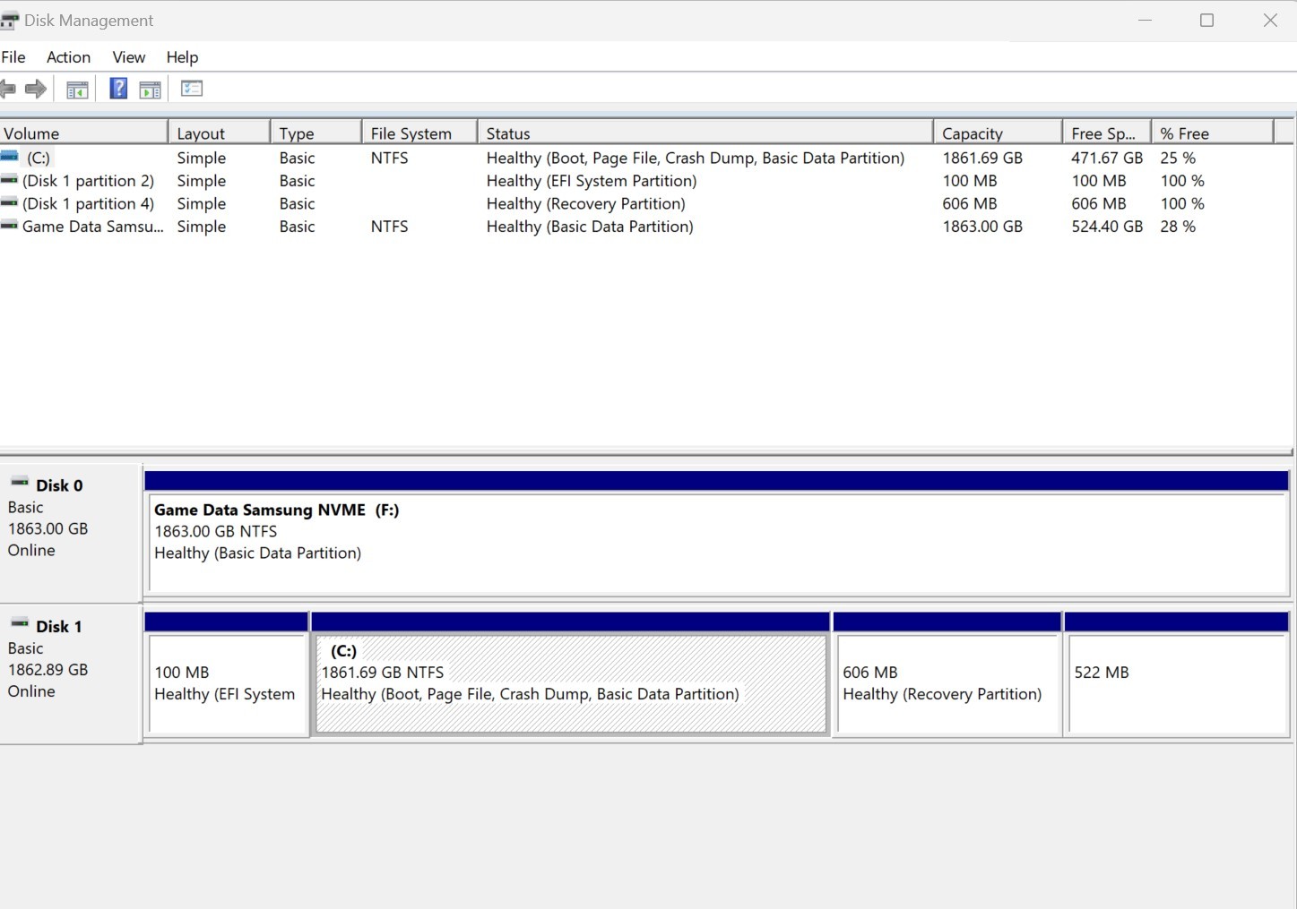Click the Disk Management title bar icon
Image resolution: width=1297 pixels, height=909 pixels.
[x=9, y=21]
